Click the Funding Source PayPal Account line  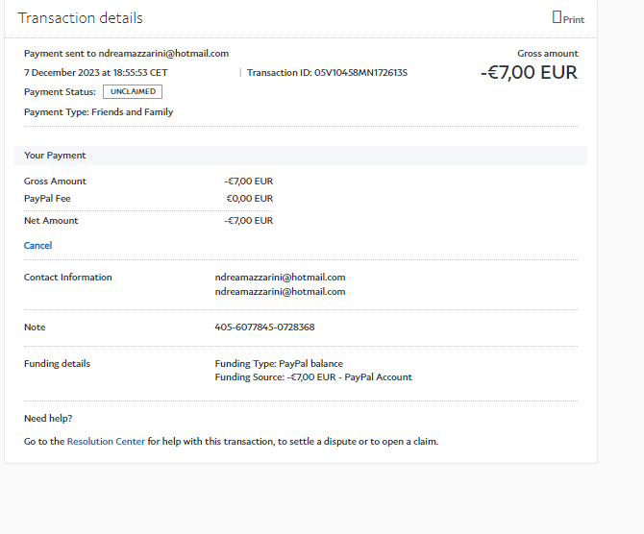click(313, 377)
